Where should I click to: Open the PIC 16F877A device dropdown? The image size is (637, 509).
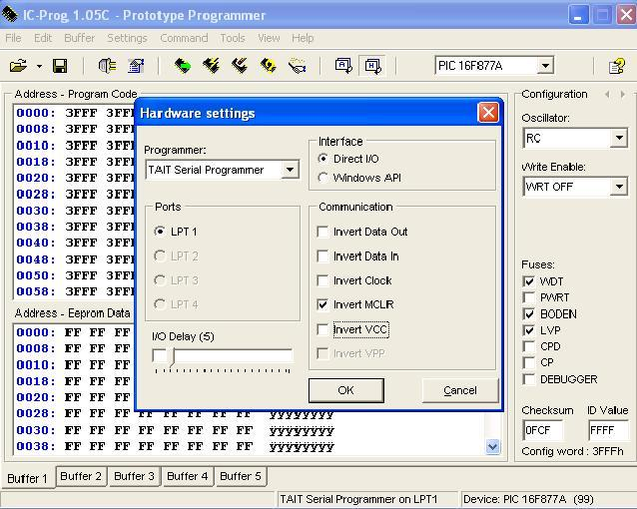coord(545,66)
